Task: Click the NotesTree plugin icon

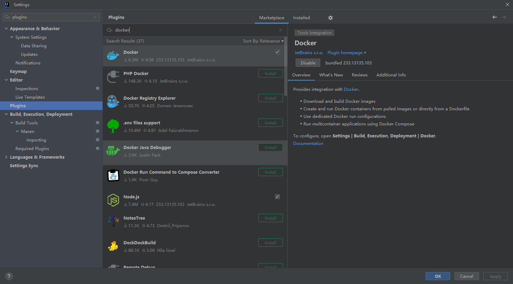Action: coord(113,221)
